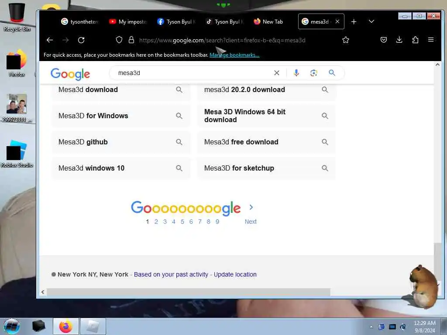Open related search Mesa3D for sketchup

click(267, 168)
